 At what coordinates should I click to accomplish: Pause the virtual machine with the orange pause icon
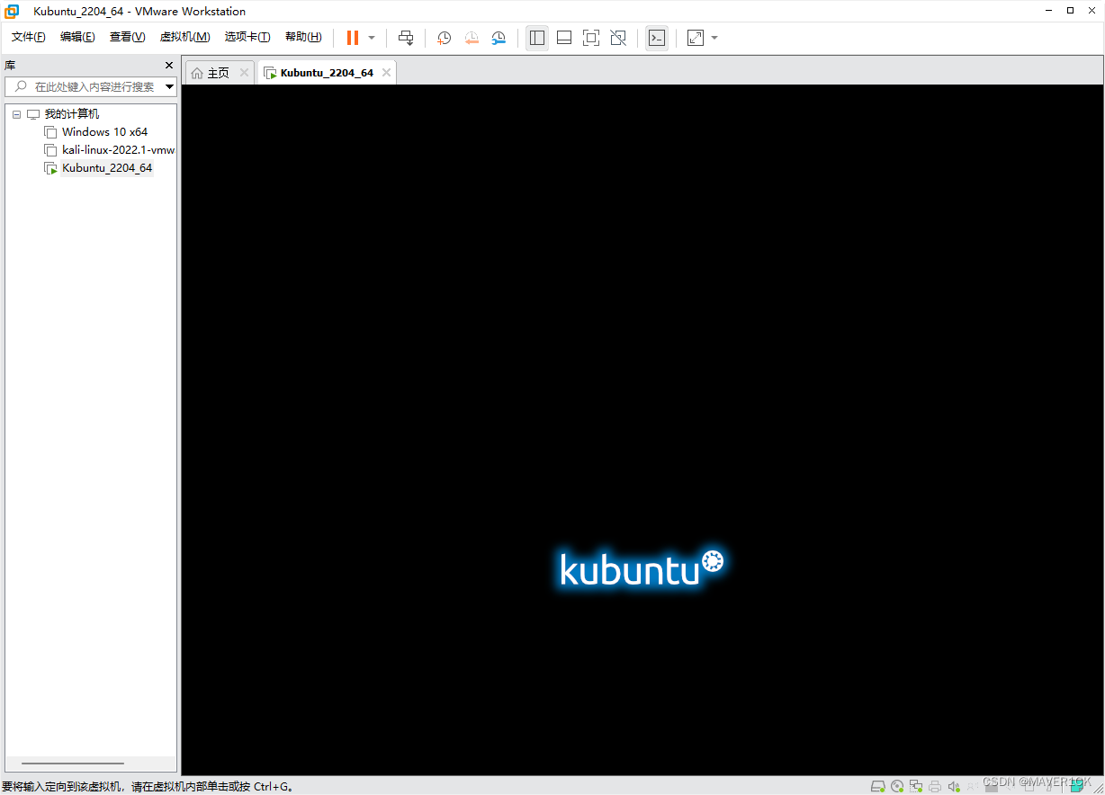click(x=353, y=38)
